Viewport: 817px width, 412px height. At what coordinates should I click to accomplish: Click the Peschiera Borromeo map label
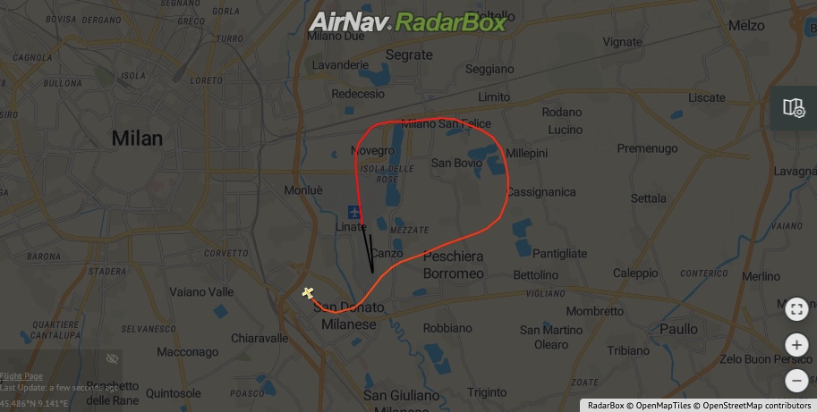coord(454,265)
